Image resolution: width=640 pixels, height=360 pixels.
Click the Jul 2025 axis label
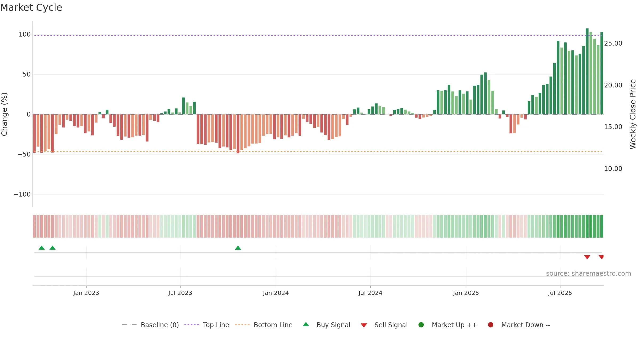point(560,293)
